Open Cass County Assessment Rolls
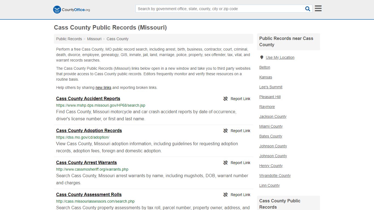Viewport: 374px width, 210px height. (89, 194)
